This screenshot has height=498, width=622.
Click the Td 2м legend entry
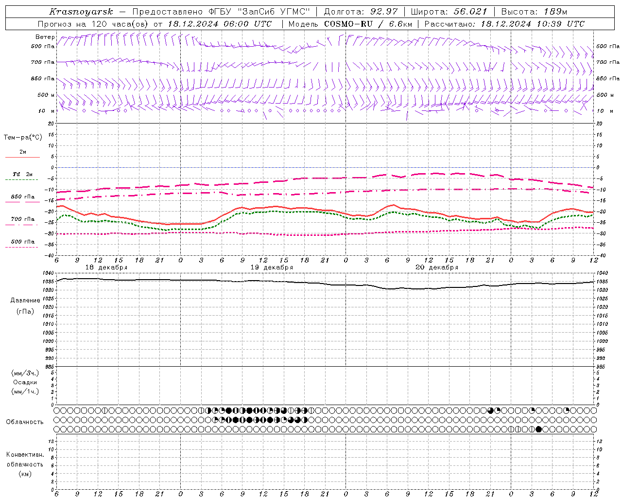coord(22,174)
